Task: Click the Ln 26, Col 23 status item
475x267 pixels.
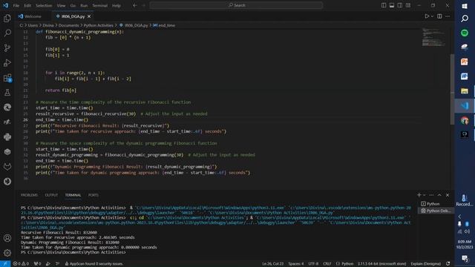Action: point(272,264)
